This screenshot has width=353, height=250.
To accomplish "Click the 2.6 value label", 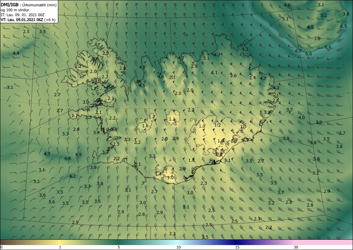I will [233, 75].
